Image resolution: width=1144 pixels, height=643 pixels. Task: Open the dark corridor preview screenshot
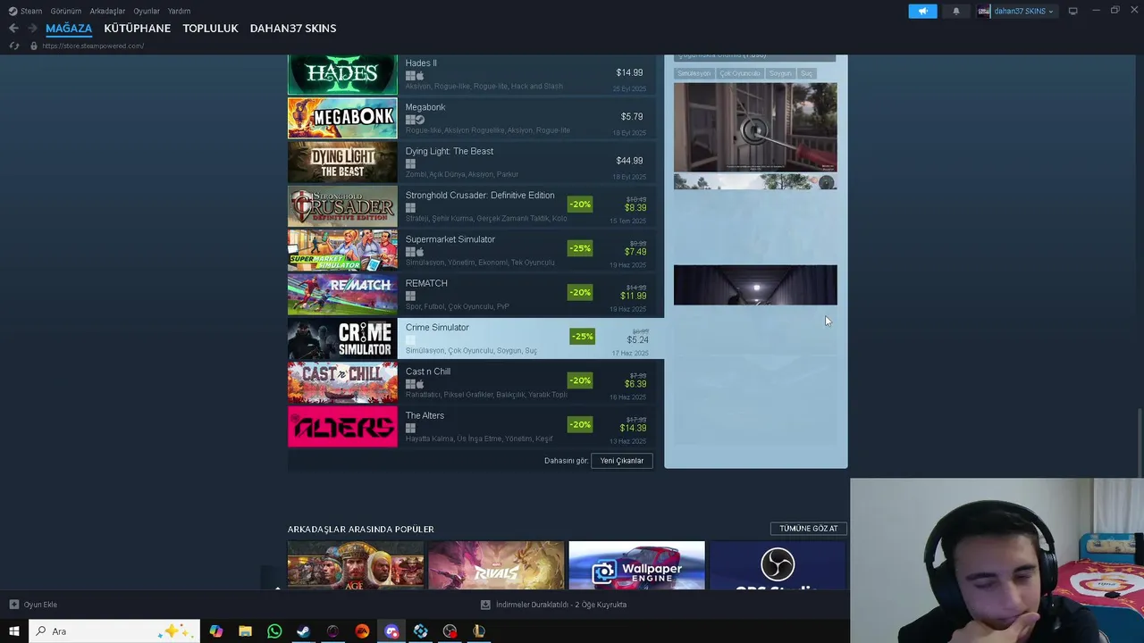(x=755, y=285)
